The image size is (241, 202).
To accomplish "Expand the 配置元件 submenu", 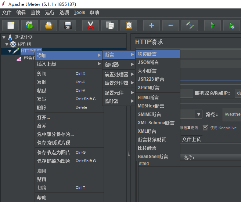I will coord(119,93).
